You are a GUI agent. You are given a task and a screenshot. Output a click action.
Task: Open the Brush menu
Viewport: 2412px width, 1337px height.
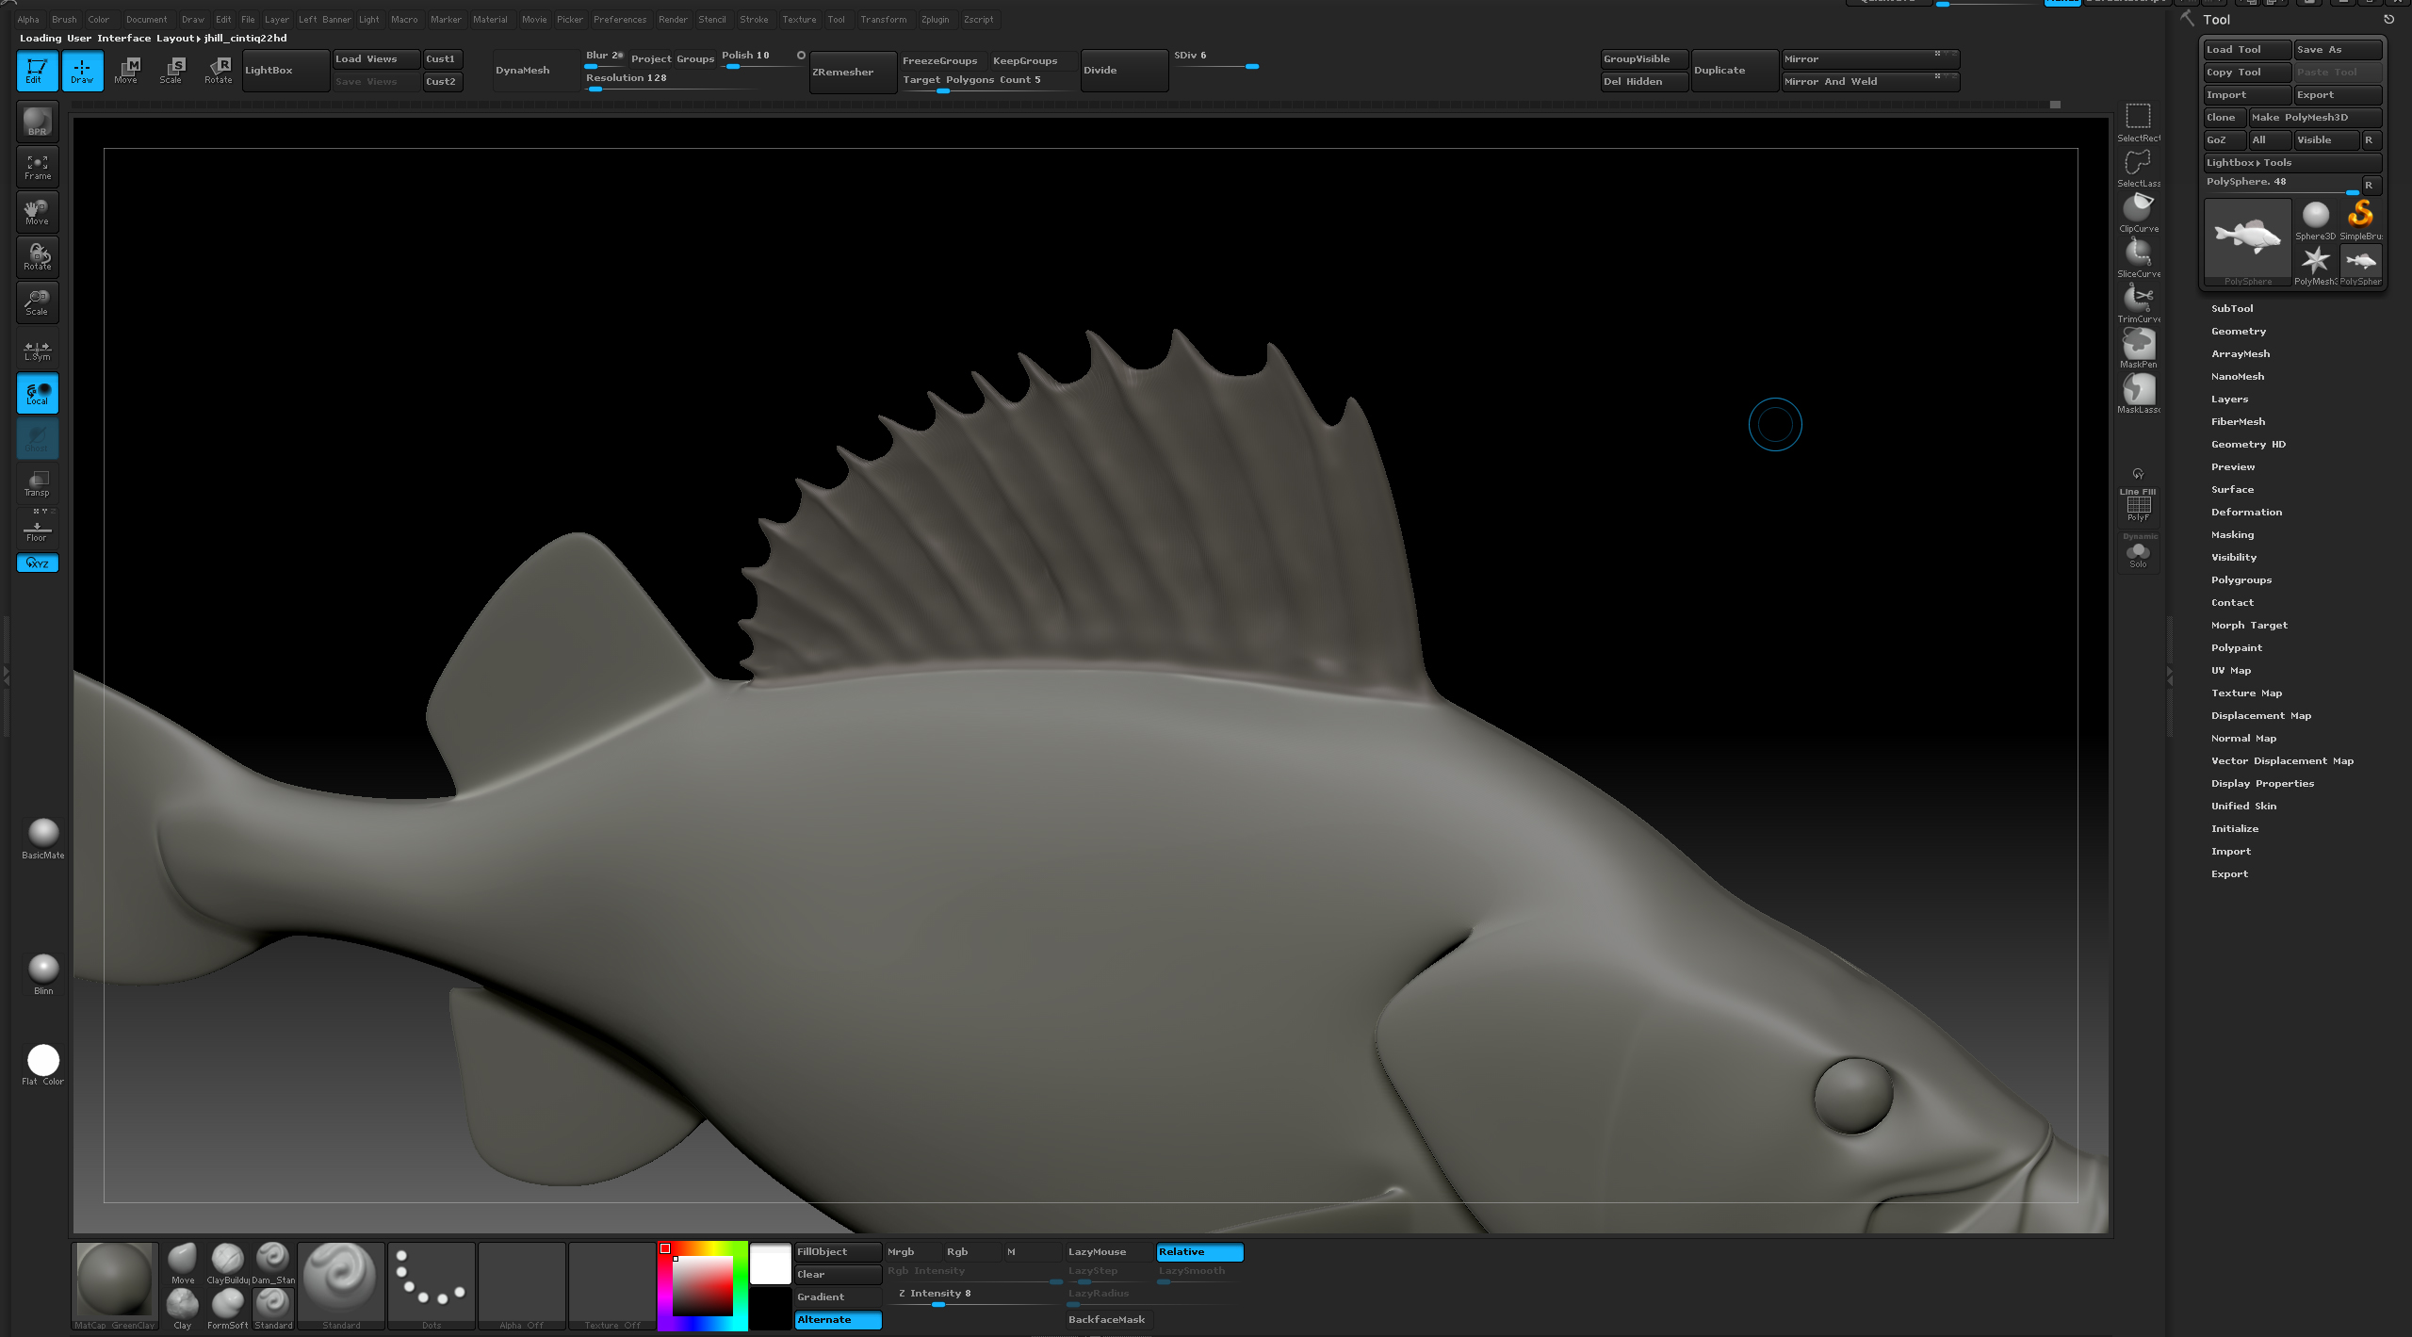pyautogui.click(x=64, y=19)
